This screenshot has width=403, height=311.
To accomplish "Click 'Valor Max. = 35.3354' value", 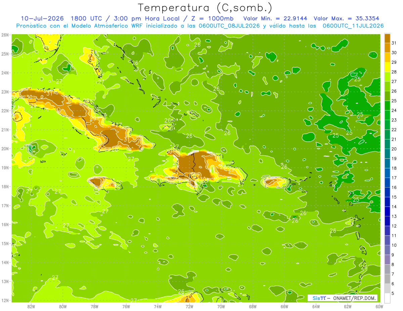I will coord(347,18).
